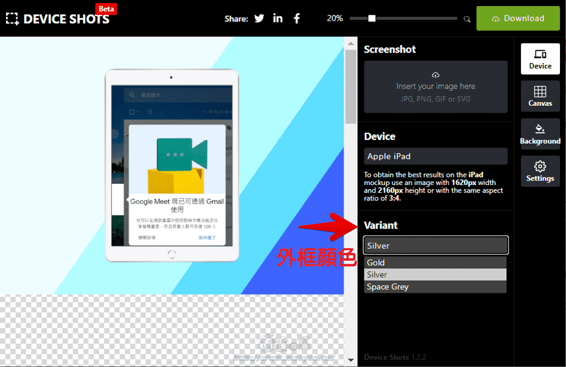Click the vertical scrollbar thumb
Image resolution: width=566 pixels, height=367 pixels.
click(x=351, y=86)
